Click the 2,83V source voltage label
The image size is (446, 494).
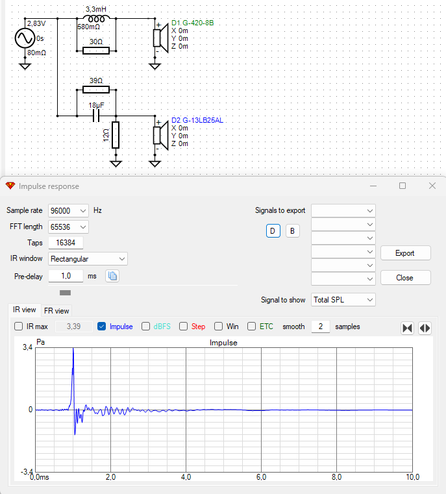pos(36,23)
